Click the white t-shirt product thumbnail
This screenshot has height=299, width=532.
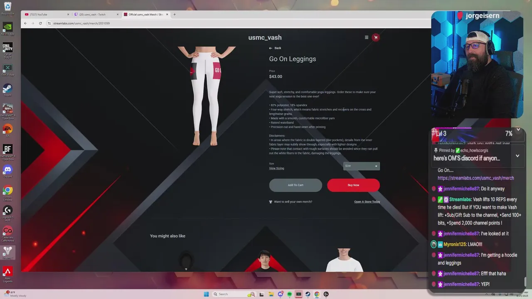tap(344, 260)
